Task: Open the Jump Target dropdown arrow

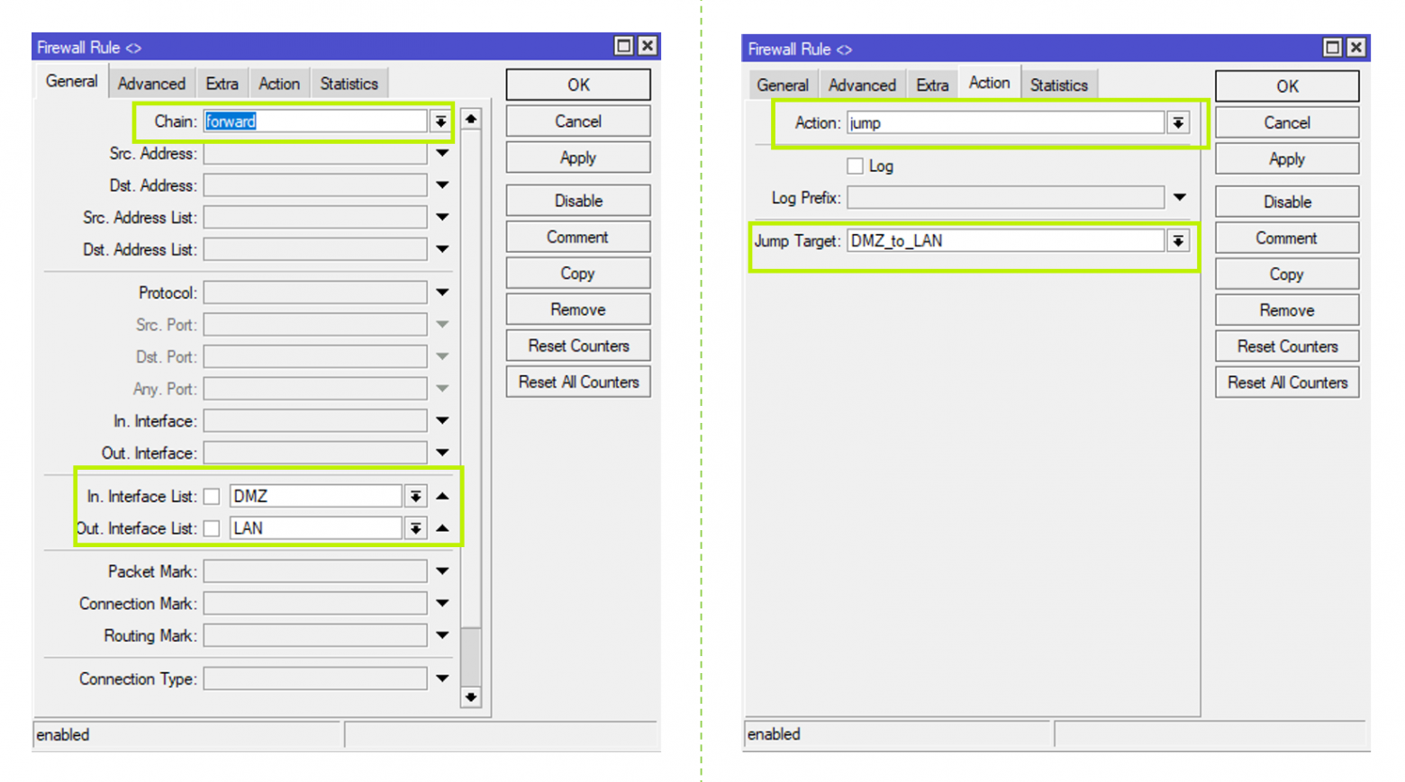Action: pyautogui.click(x=1177, y=241)
